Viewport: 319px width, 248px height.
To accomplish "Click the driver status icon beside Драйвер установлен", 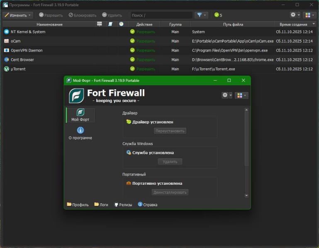I will 129,122.
